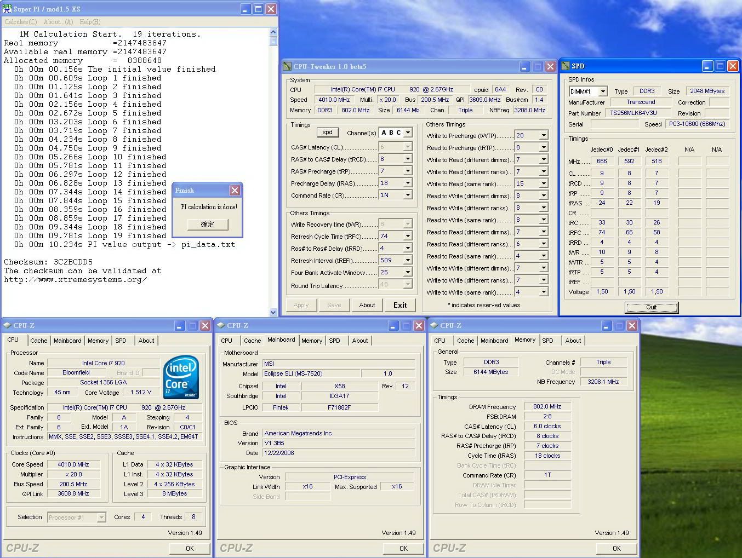Open the Read to Write (same rank) dropdown

[x=543, y=220]
